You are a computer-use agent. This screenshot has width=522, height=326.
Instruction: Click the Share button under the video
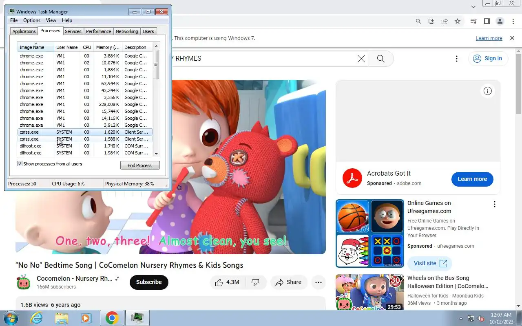288,282
